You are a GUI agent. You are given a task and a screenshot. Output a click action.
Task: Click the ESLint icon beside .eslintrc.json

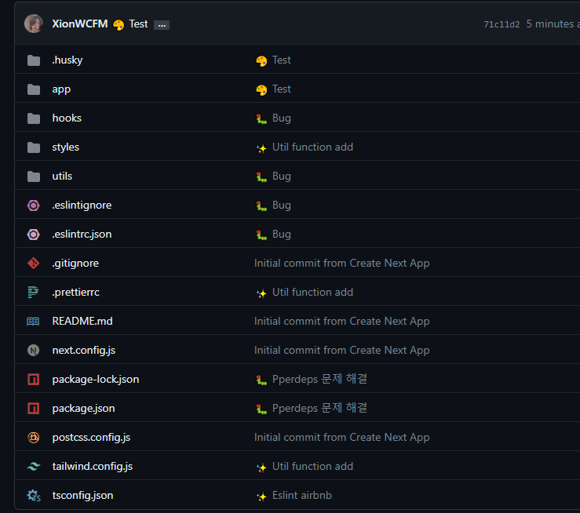point(33,235)
